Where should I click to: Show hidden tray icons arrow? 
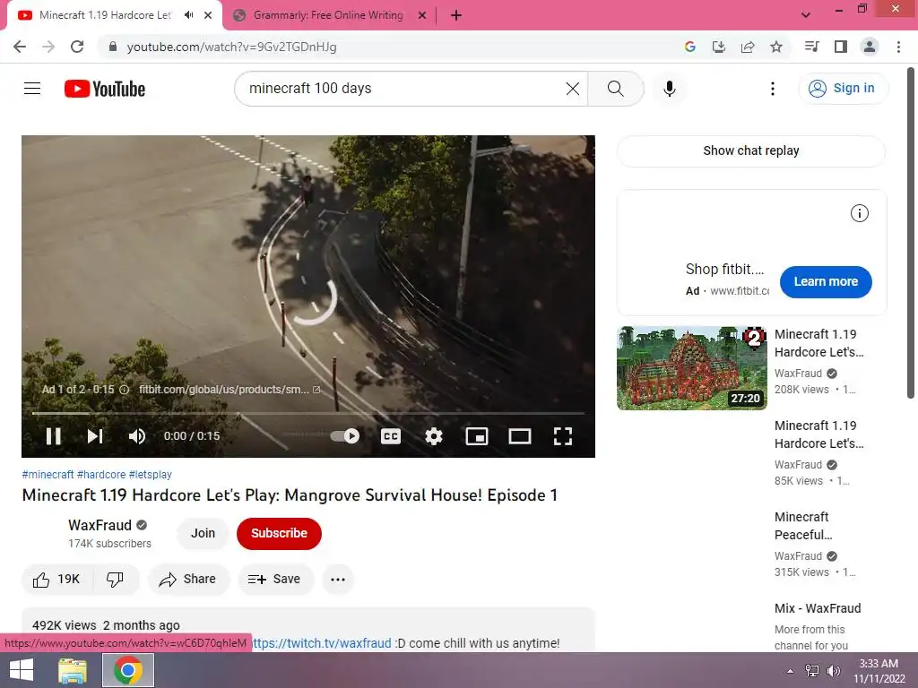(790, 671)
